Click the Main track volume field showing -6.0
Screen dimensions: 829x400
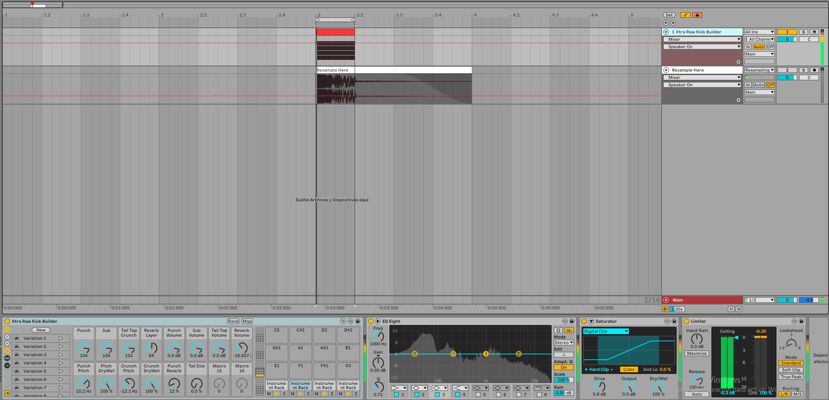coord(809,300)
